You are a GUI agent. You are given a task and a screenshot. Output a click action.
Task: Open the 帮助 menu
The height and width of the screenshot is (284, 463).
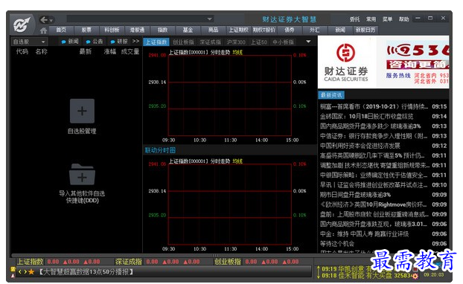[403, 19]
